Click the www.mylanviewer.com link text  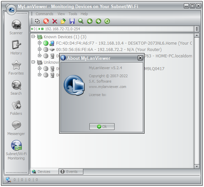[x=108, y=87]
